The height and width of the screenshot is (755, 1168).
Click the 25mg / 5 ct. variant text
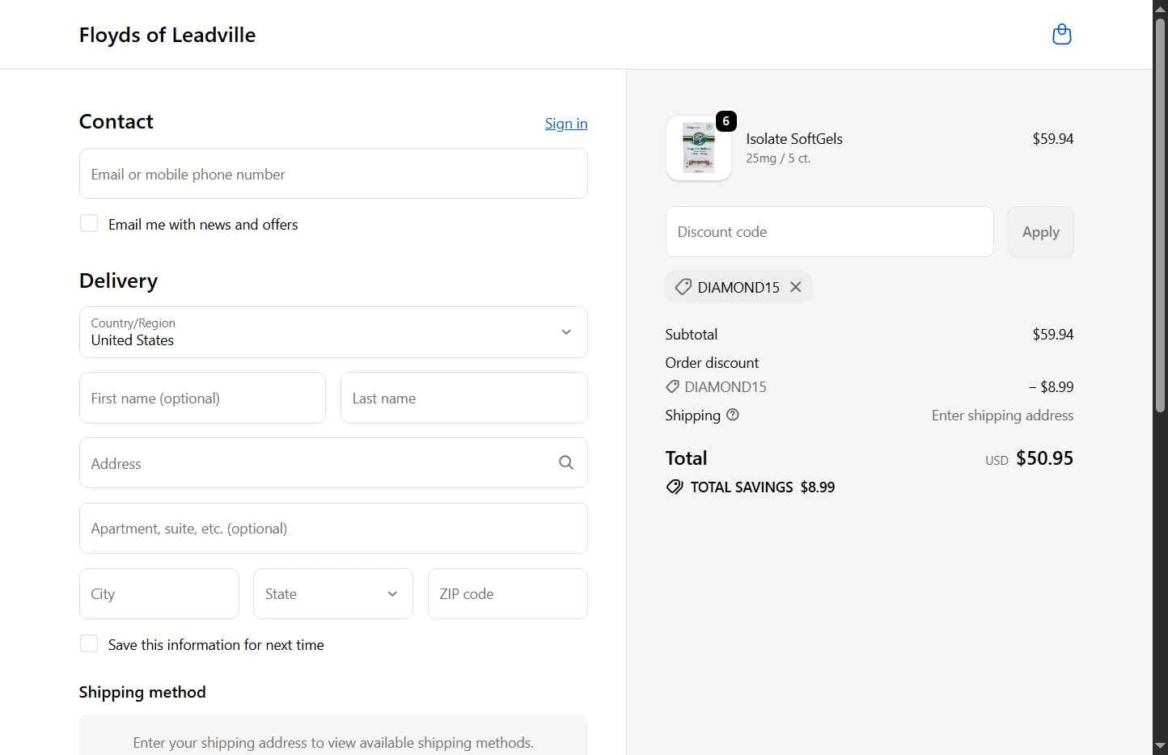click(x=778, y=158)
